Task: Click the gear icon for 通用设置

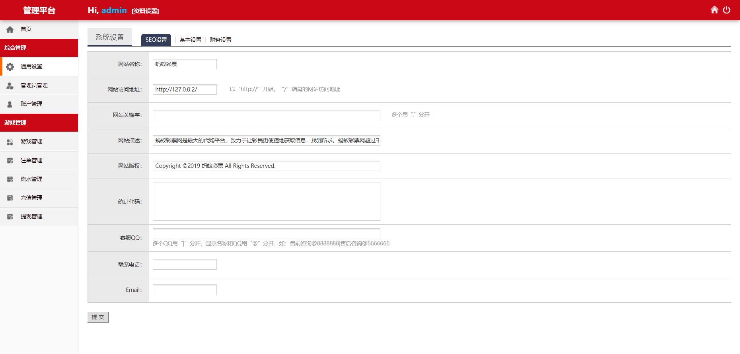Action: point(10,67)
